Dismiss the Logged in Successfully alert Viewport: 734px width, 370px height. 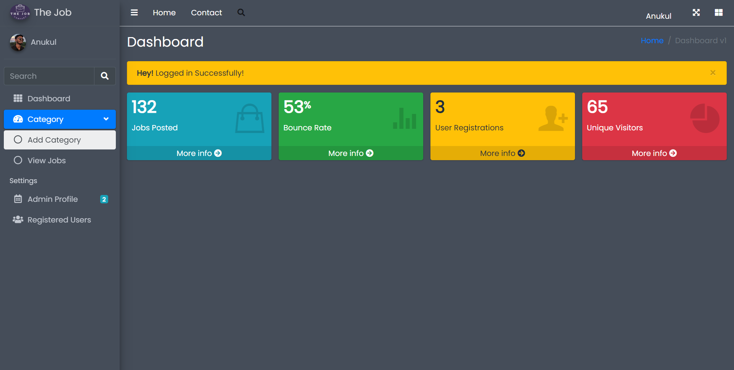[x=713, y=73]
